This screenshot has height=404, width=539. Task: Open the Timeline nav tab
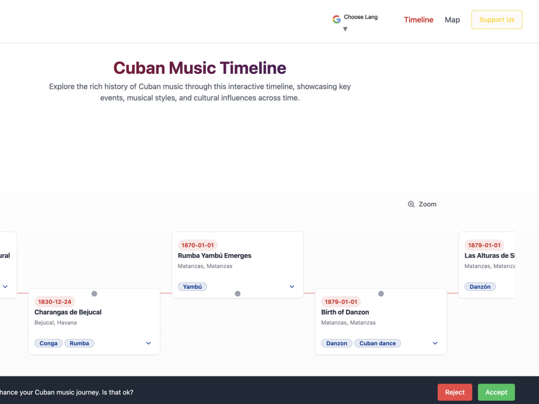tap(418, 19)
